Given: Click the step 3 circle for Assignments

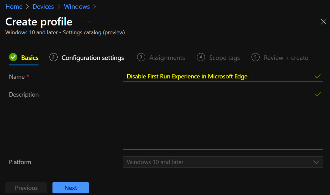Looking at the screenshot, I should click(x=141, y=57).
